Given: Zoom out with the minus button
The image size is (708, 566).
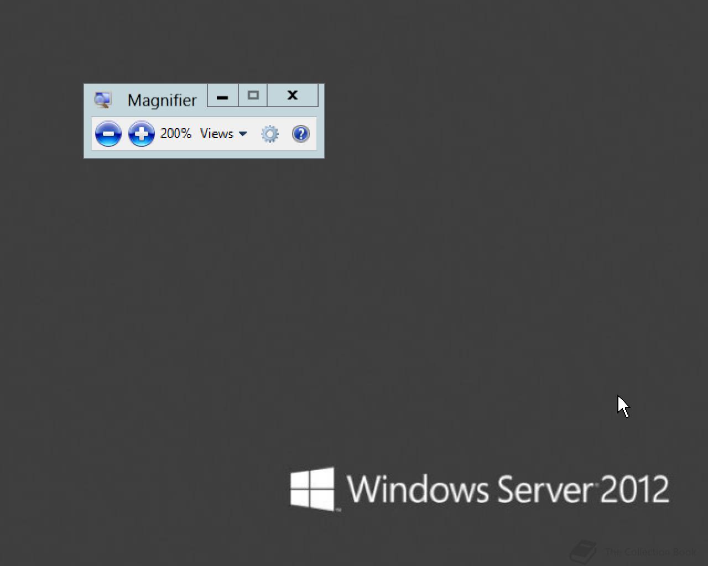Looking at the screenshot, I should tap(108, 134).
